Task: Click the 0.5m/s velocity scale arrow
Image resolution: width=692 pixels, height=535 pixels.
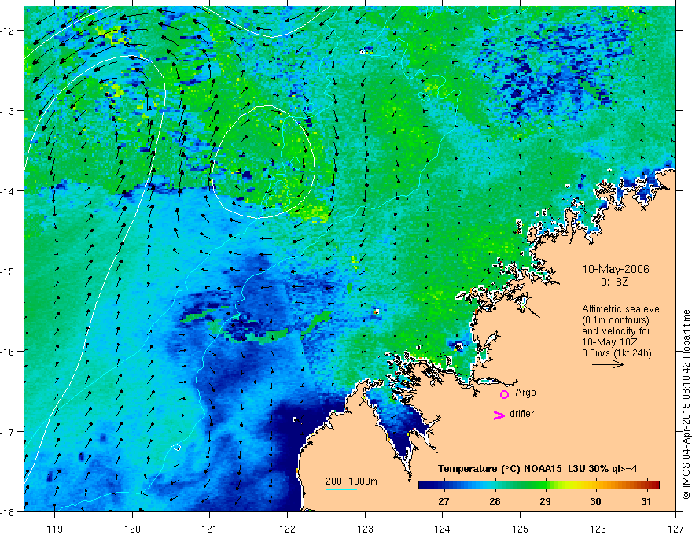Action: click(x=608, y=364)
